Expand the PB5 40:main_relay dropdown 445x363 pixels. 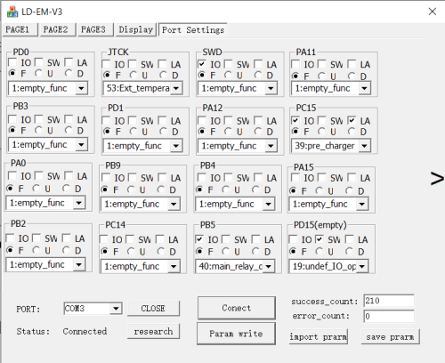(268, 266)
